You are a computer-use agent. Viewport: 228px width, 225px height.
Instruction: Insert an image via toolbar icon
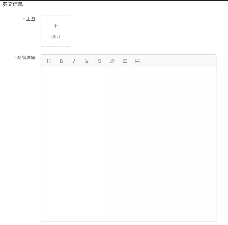(x=138, y=61)
